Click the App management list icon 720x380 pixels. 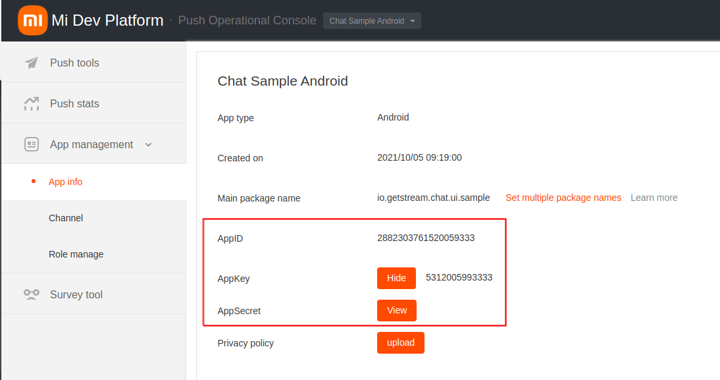click(x=32, y=144)
